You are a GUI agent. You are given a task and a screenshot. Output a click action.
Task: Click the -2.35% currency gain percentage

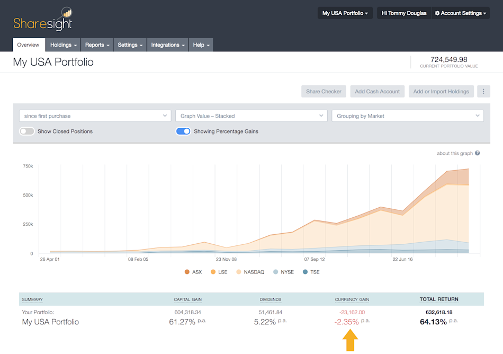346,322
